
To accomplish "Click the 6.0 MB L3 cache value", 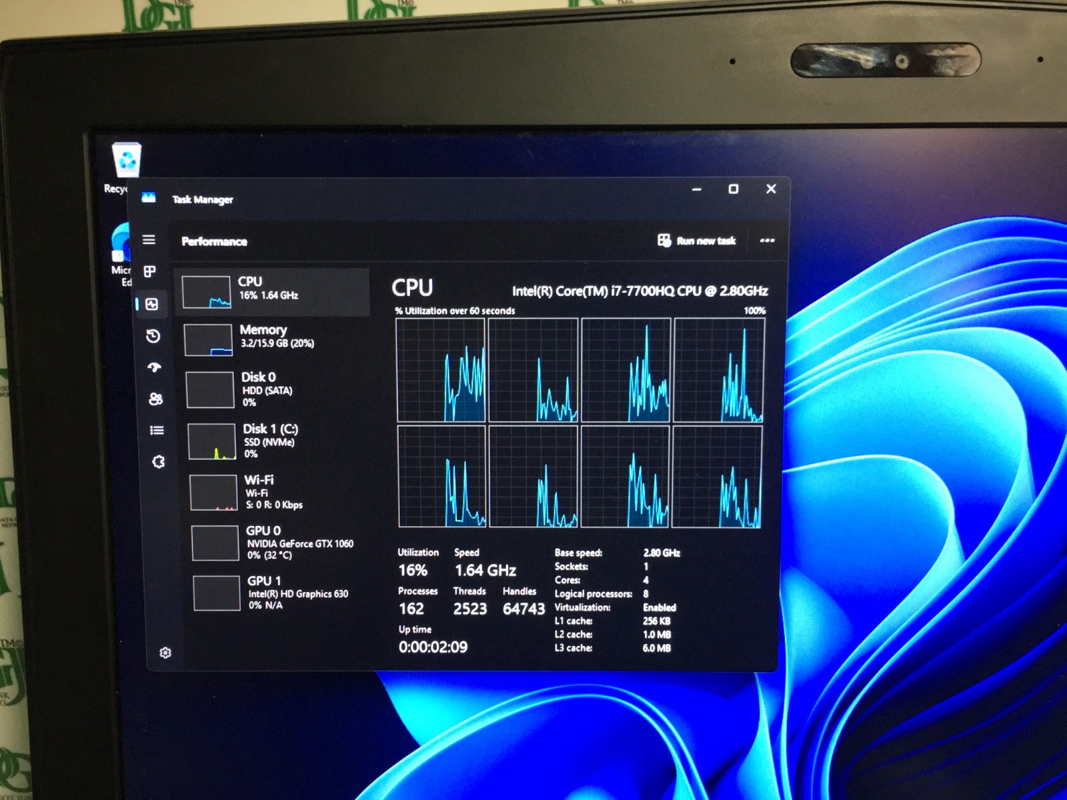I will click(657, 648).
